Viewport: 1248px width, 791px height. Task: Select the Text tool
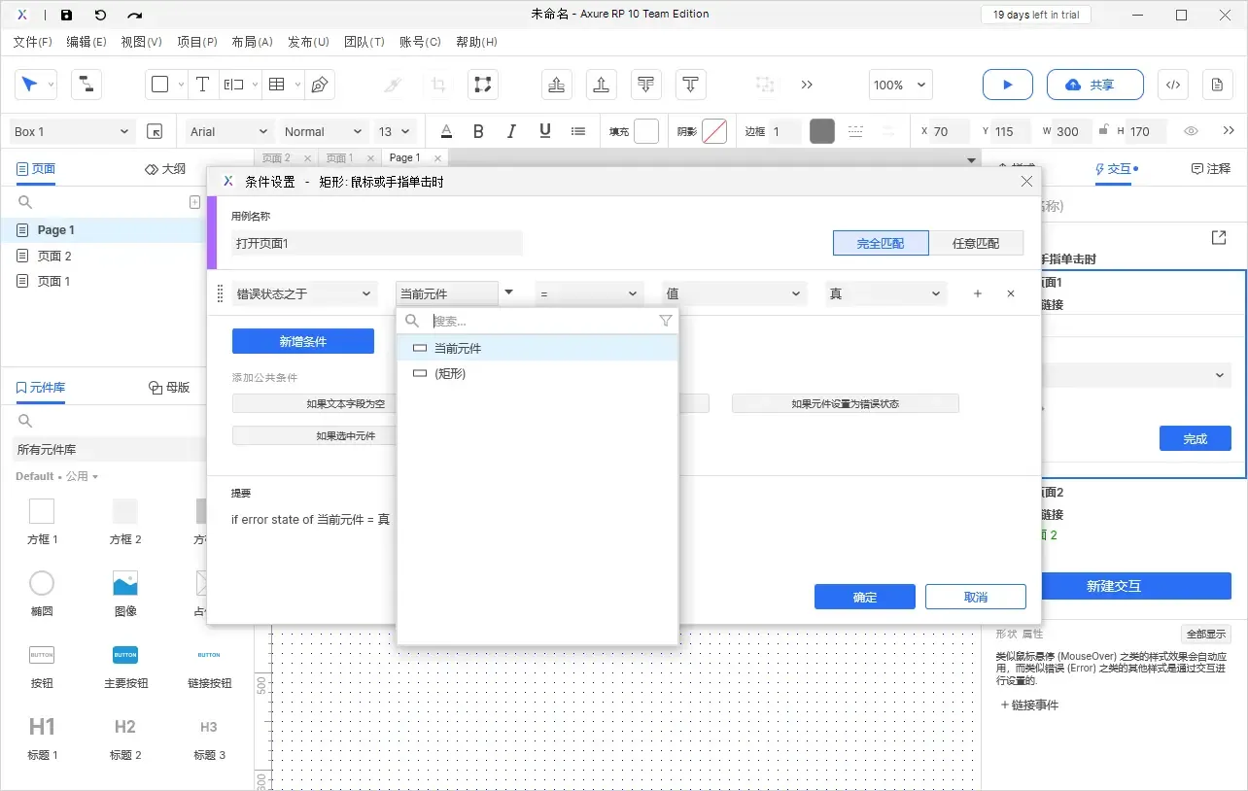(202, 85)
